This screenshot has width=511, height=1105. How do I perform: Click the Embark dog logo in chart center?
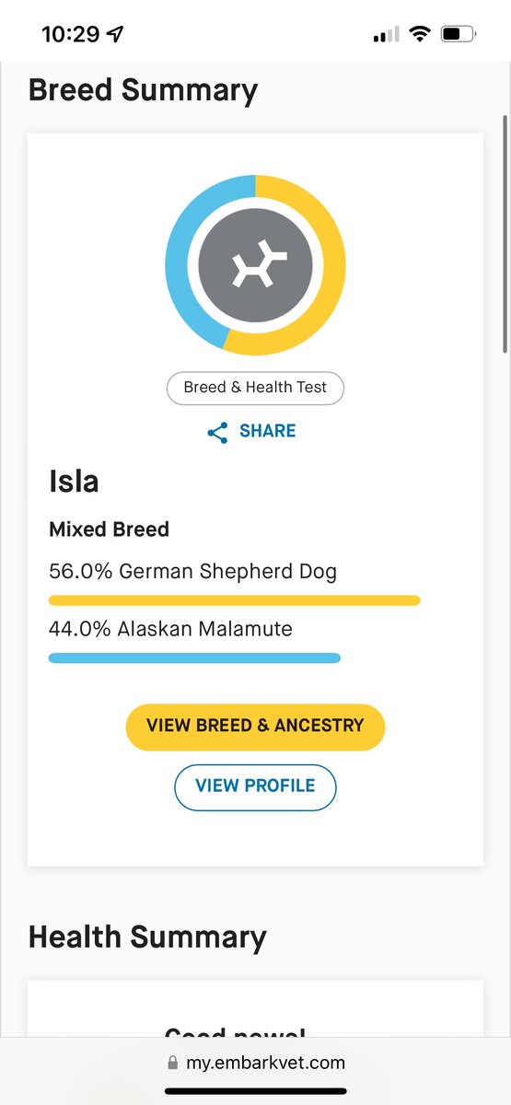(x=256, y=265)
